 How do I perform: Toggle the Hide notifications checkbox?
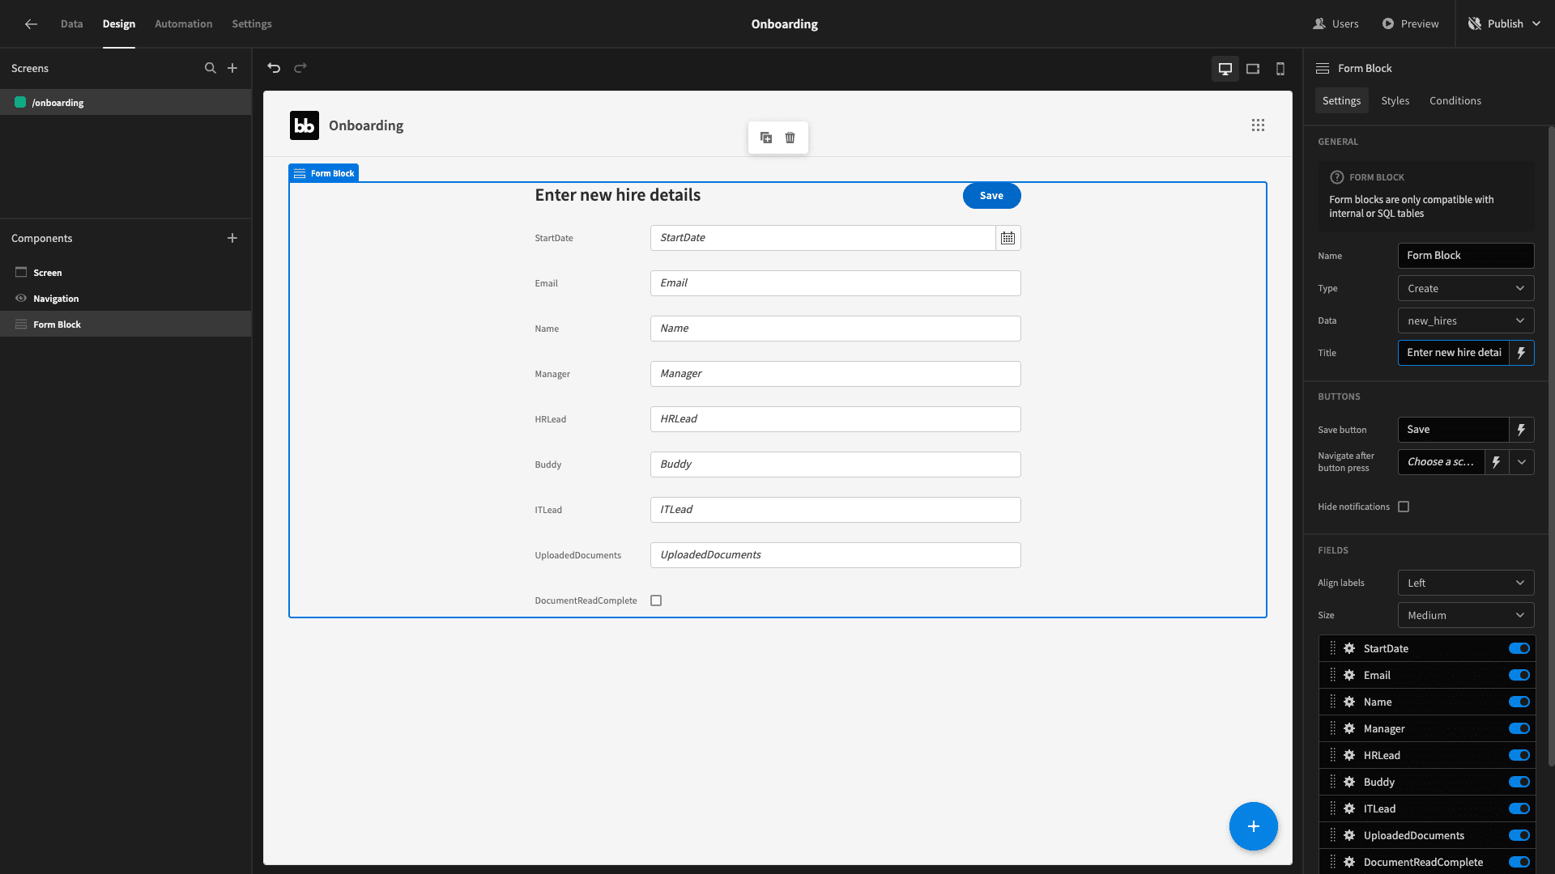(x=1404, y=507)
